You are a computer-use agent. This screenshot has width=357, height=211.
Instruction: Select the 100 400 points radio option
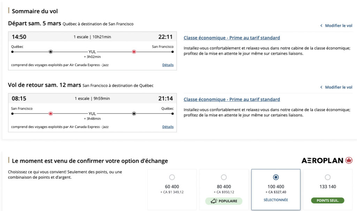coord(276,177)
